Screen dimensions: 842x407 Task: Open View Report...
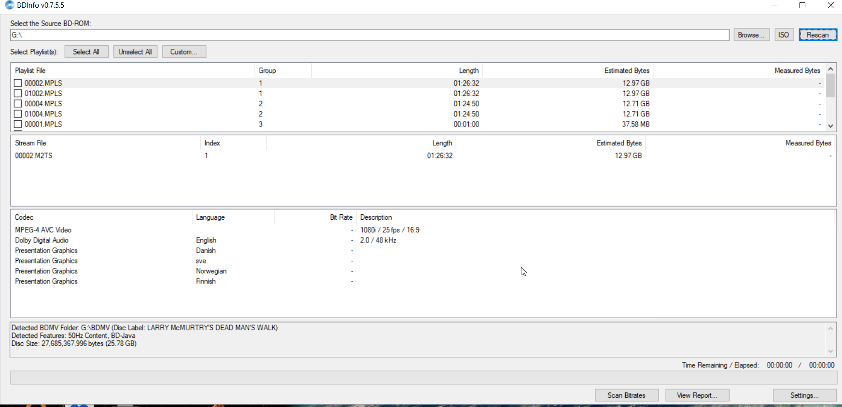[697, 395]
